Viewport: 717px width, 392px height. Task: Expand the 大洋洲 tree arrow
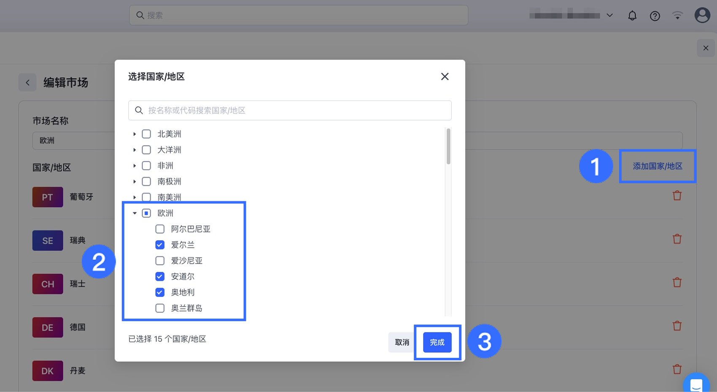[135, 150]
